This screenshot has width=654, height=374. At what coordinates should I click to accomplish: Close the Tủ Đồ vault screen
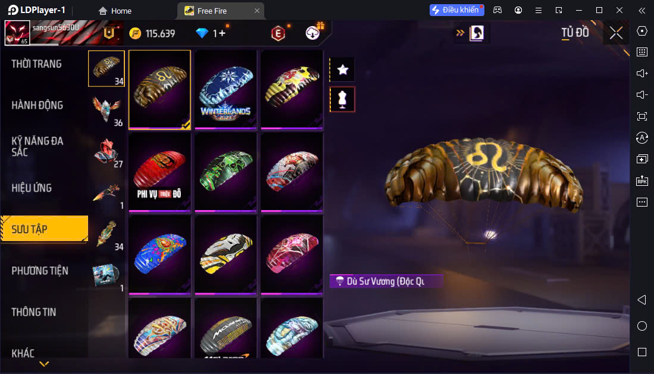tap(616, 33)
